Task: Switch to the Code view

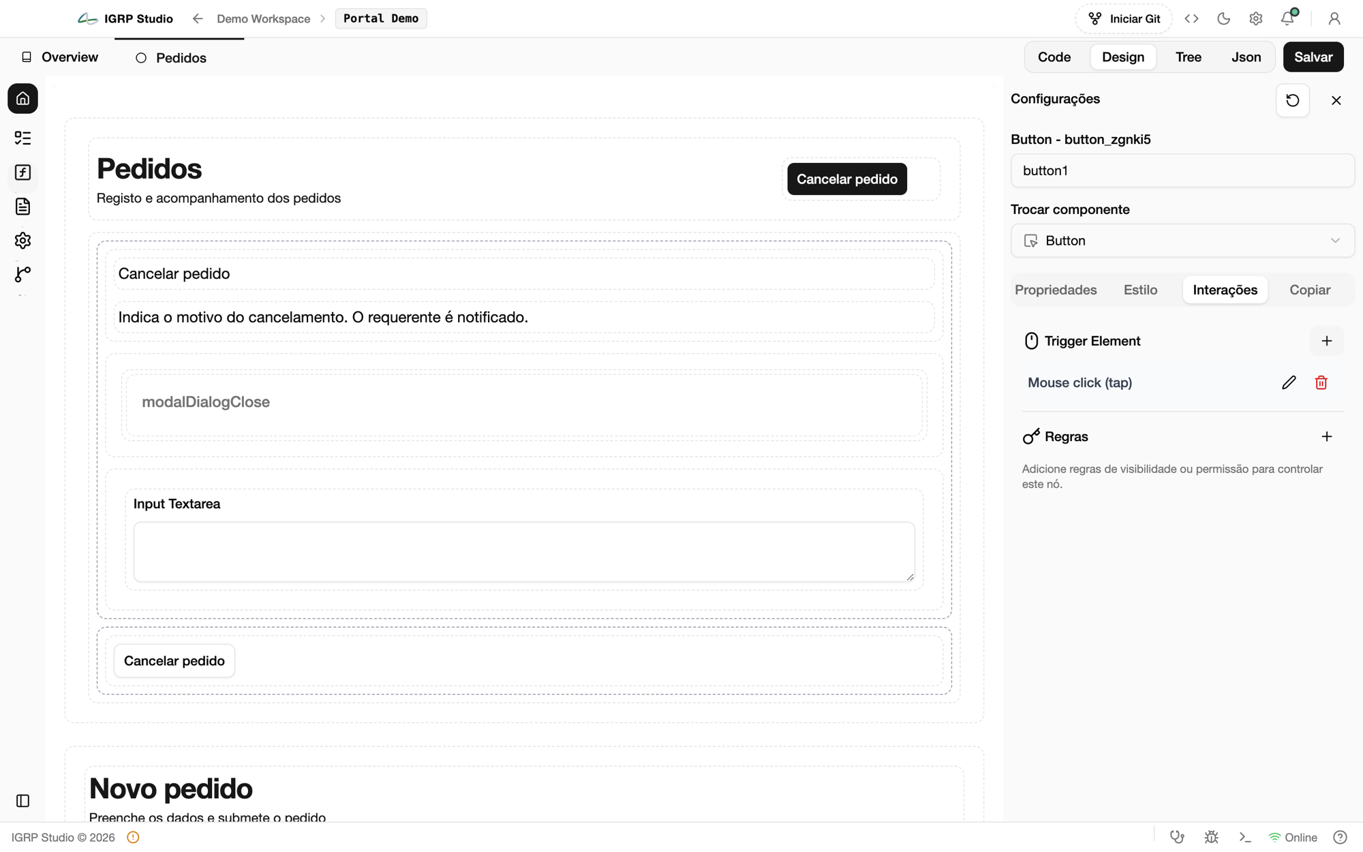Action: click(x=1054, y=57)
